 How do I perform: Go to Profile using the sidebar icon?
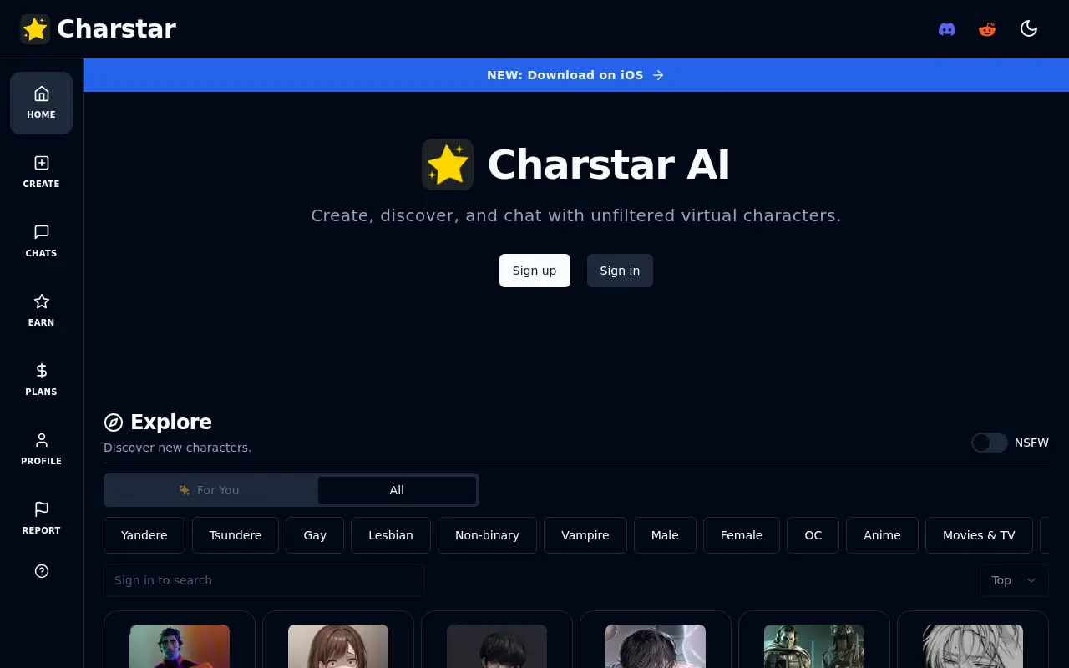coord(41,440)
